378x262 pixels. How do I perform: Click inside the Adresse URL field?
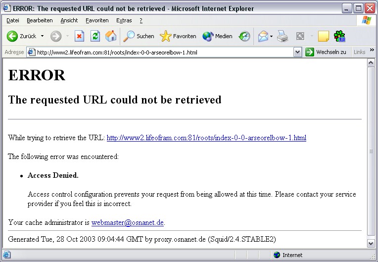[164, 52]
